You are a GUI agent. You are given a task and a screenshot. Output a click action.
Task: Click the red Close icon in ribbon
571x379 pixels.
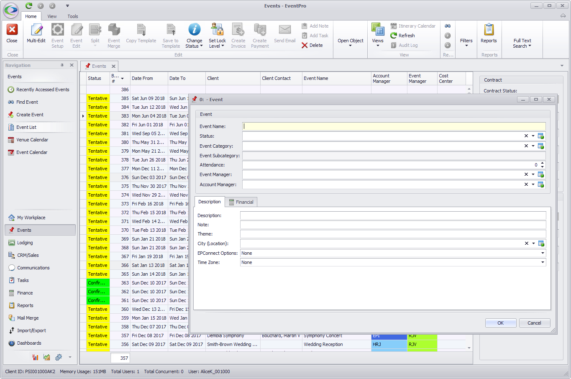click(x=12, y=30)
